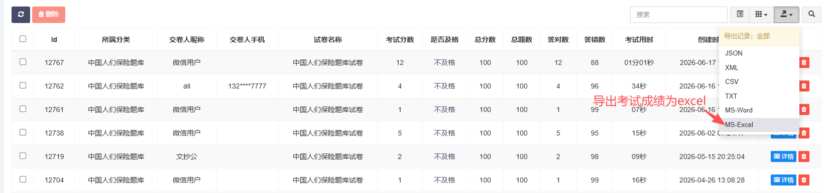The height and width of the screenshot is (193, 825).
Task: Focus the 搜索 search input field
Action: coord(678,14)
